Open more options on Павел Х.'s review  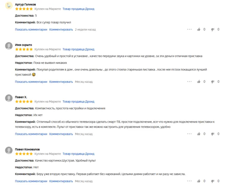[x=190, y=134]
